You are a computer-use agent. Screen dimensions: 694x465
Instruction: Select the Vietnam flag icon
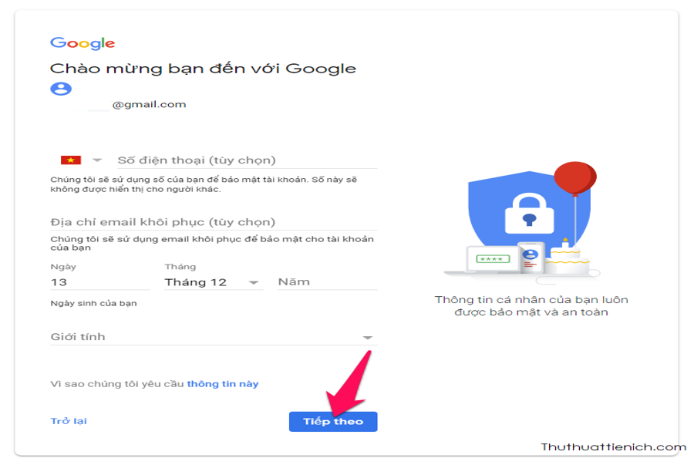71,160
